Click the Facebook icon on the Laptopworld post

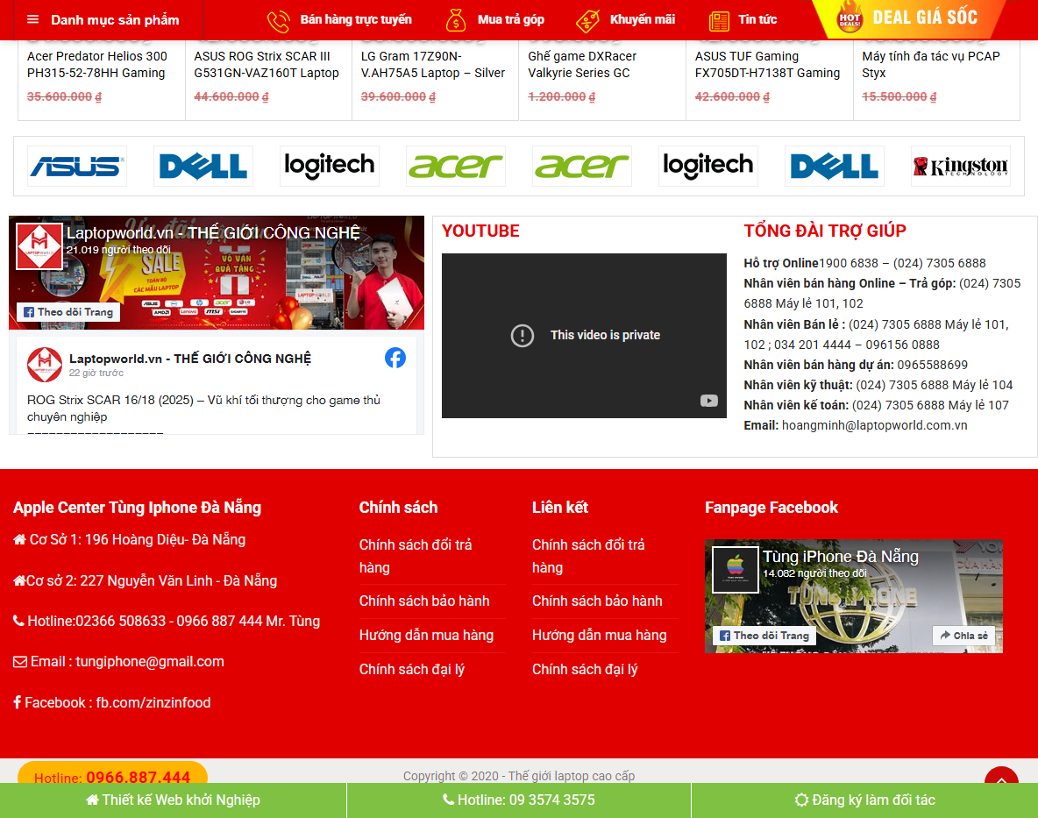[x=395, y=357]
